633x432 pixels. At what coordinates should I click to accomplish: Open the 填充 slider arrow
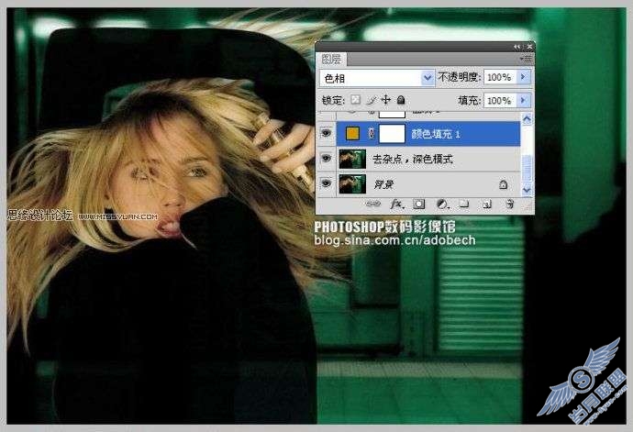tap(524, 100)
